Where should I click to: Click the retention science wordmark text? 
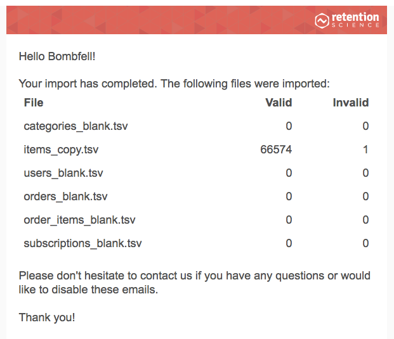tap(355, 20)
